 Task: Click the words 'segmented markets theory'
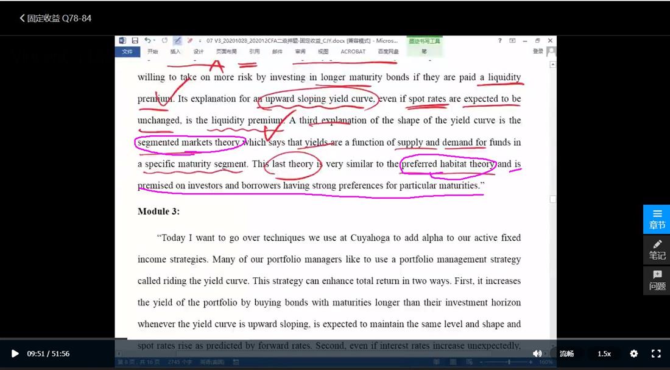point(188,143)
